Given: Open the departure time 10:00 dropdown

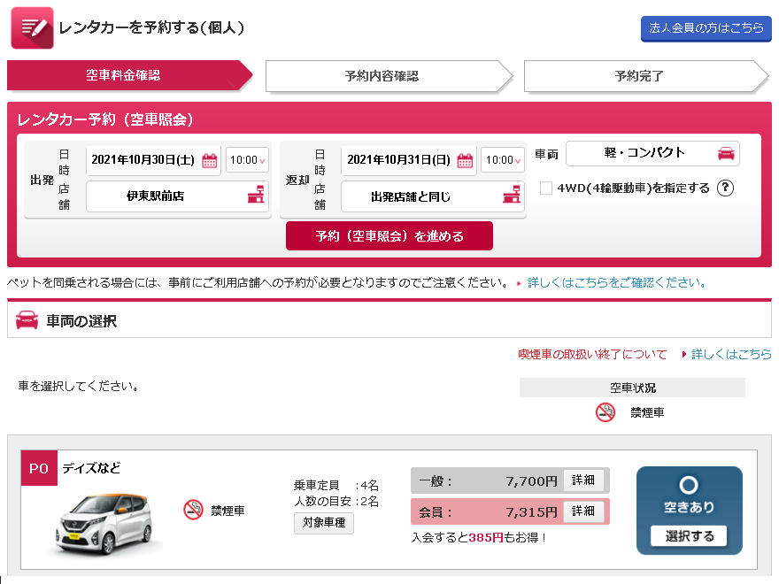Looking at the screenshot, I should [247, 160].
